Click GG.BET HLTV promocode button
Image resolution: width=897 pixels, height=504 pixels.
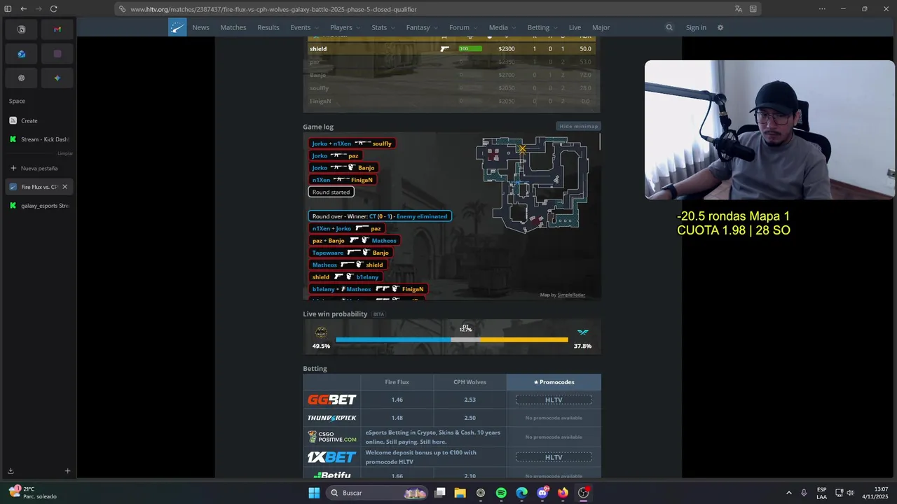click(x=554, y=400)
